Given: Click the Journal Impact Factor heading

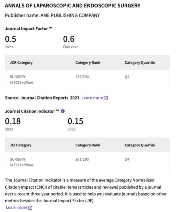Looking at the screenshot, I should pos(28,29).
